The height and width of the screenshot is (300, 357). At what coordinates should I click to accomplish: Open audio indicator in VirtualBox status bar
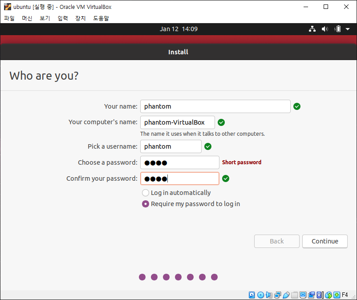[x=269, y=295]
